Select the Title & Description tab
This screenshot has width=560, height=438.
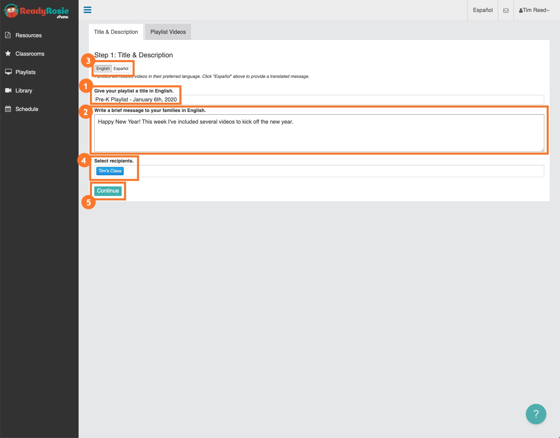(x=116, y=31)
